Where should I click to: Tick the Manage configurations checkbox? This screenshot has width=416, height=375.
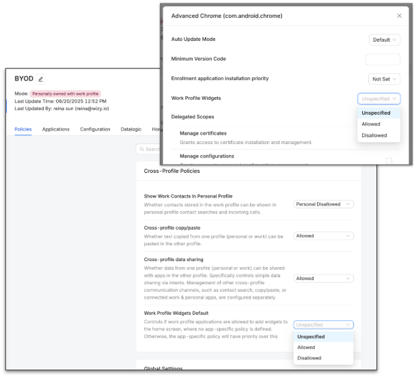click(x=389, y=161)
